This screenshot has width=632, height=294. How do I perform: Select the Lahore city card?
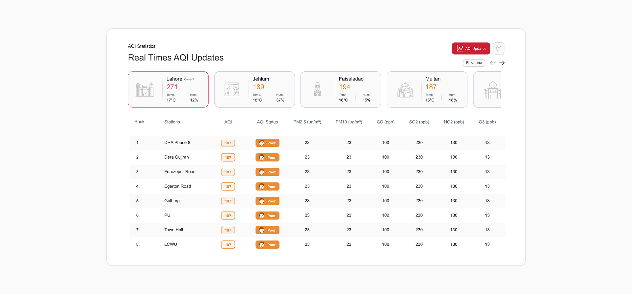click(x=168, y=89)
